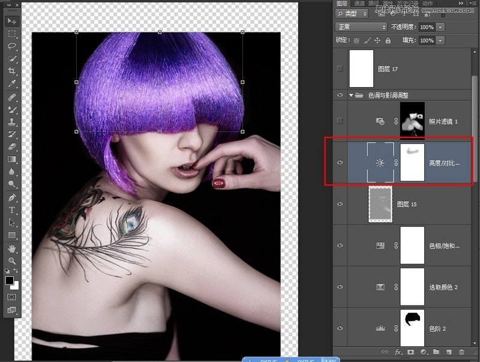
Task: Open the blend mode dropdown showing 正常
Action: coord(360,27)
